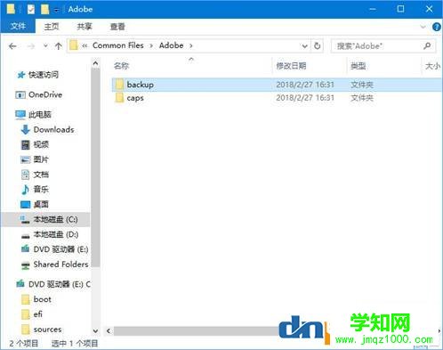
Task: Click the magnifier search icon
Action: [427, 45]
